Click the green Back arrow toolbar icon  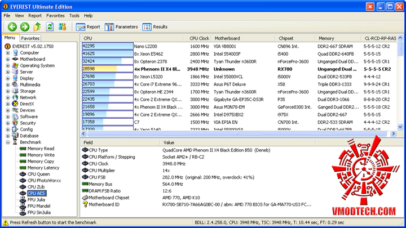pos(12,26)
